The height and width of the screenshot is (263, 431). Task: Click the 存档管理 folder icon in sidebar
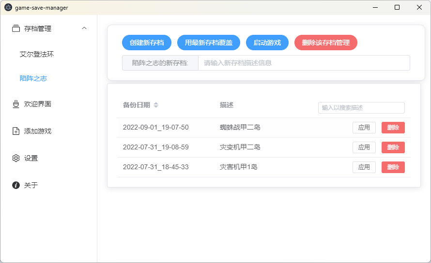coord(16,29)
